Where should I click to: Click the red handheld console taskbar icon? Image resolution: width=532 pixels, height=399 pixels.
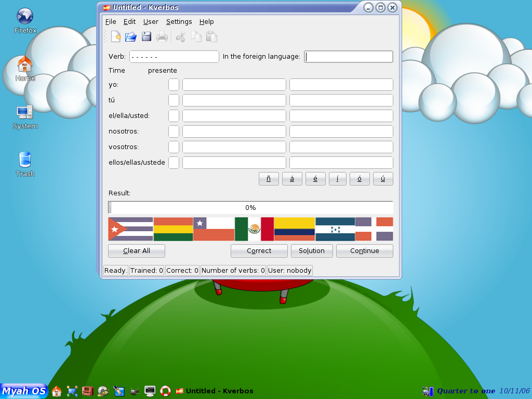pos(87,391)
